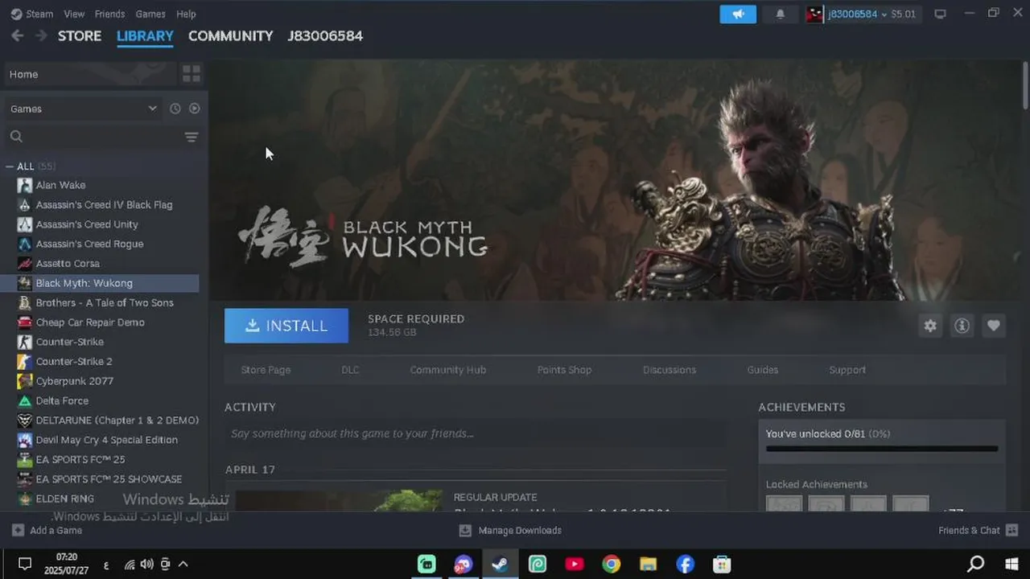Open the notifications bell
This screenshot has height=579, width=1030.
(780, 14)
